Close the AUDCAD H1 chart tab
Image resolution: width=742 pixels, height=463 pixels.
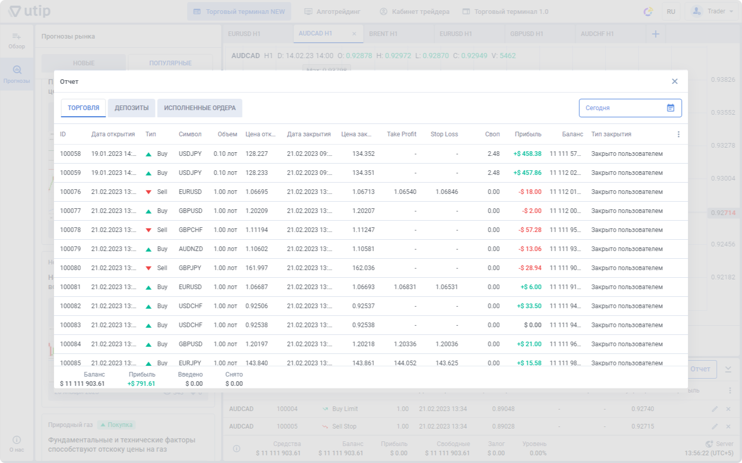coord(354,34)
